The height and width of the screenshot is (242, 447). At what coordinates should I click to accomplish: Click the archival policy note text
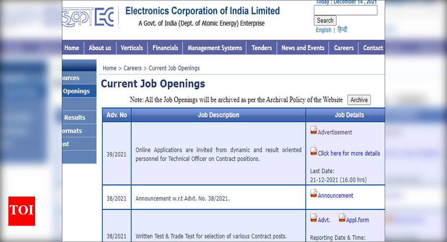tap(236, 100)
